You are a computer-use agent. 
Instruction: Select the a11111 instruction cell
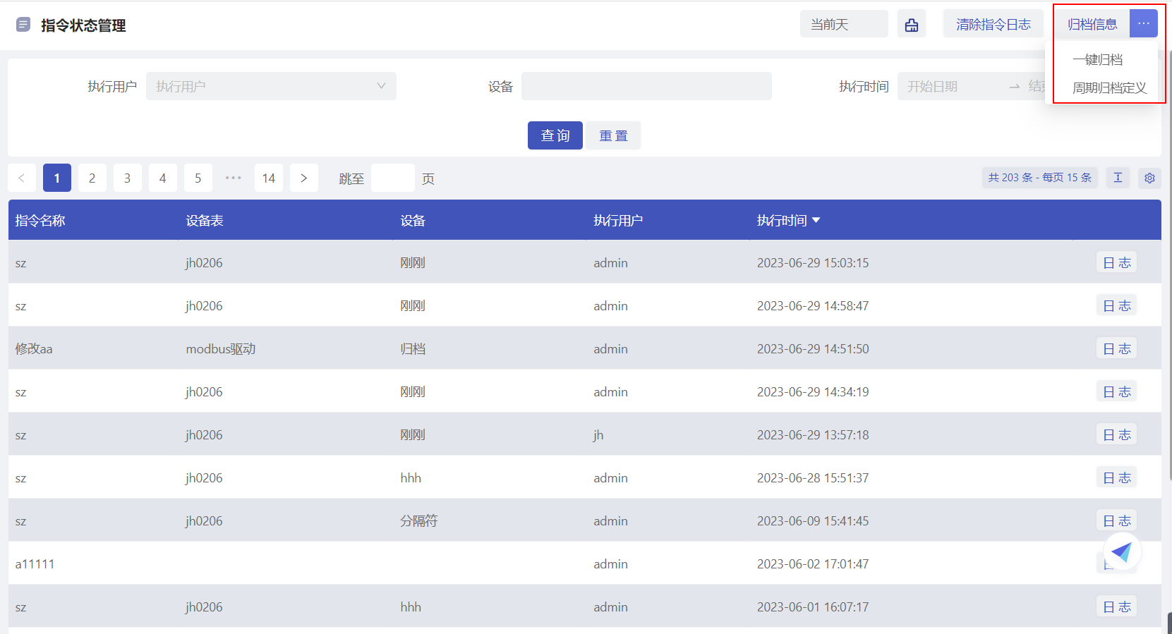pyautogui.click(x=35, y=563)
